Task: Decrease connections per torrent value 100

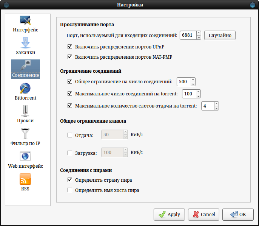Action: pyautogui.click(x=198, y=96)
